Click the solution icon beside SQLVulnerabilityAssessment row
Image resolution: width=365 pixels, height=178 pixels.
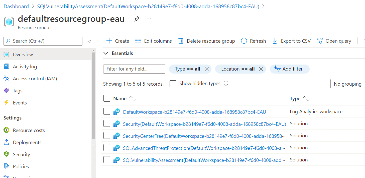pyautogui.click(x=116, y=160)
